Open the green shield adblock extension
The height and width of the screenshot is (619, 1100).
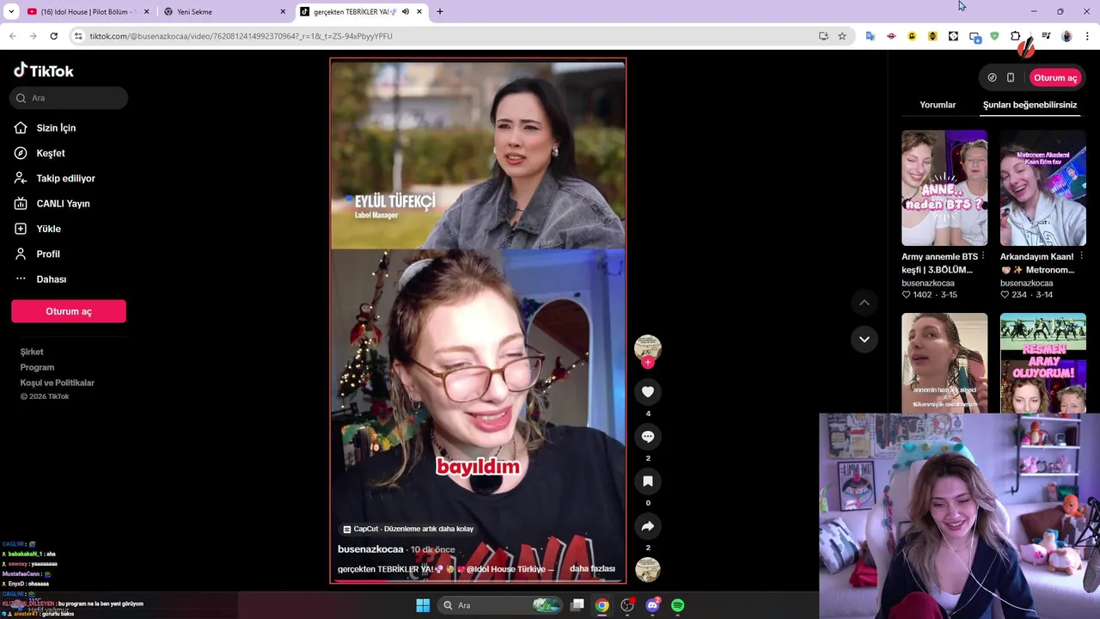pos(994,36)
